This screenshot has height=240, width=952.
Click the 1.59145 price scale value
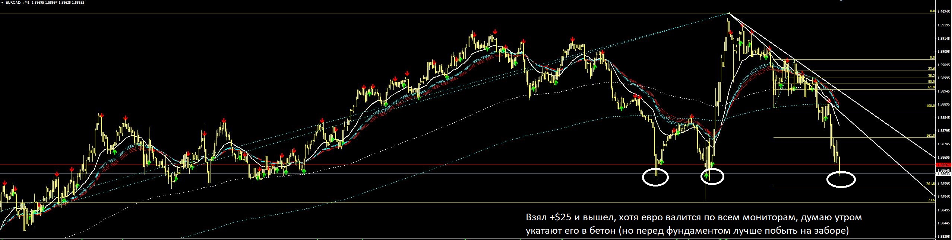[943, 38]
